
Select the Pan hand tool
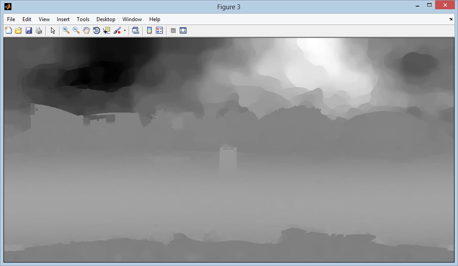click(x=86, y=30)
